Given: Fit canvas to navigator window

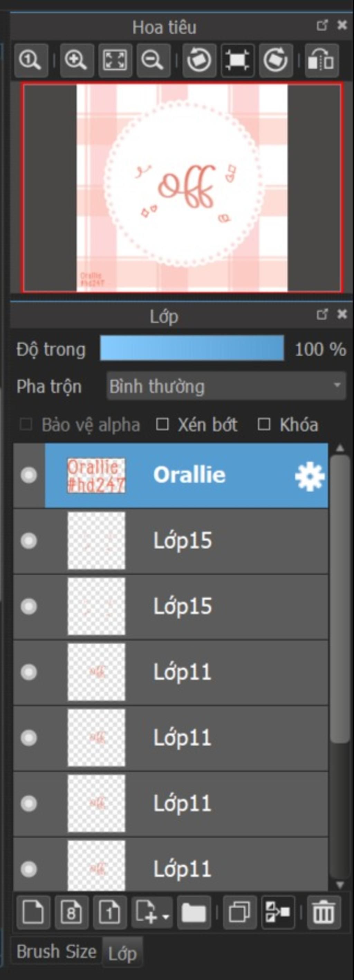Looking at the screenshot, I should click(115, 60).
